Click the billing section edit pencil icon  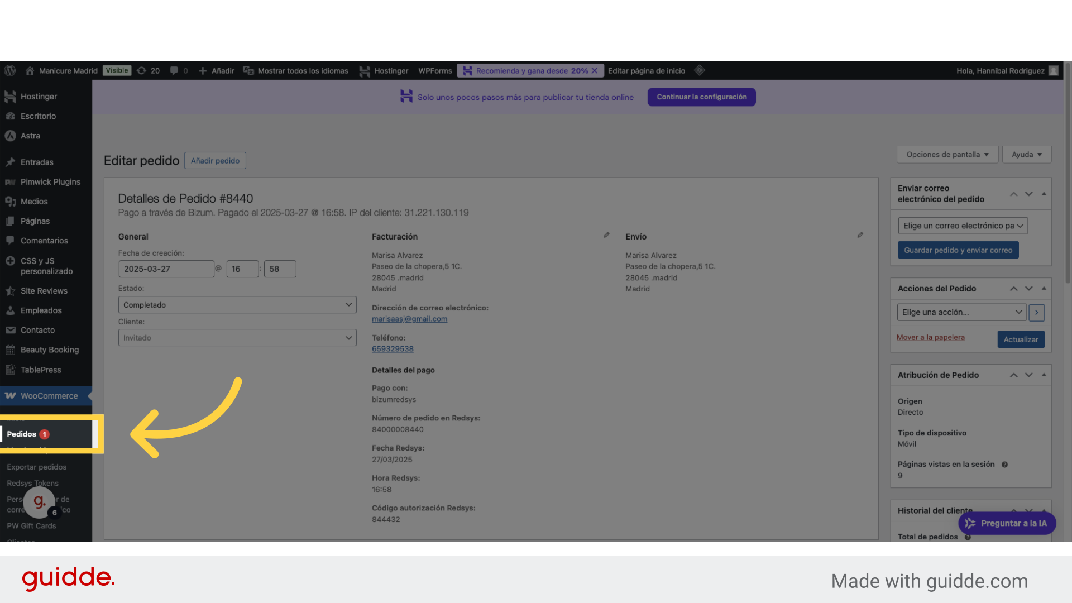[606, 235]
